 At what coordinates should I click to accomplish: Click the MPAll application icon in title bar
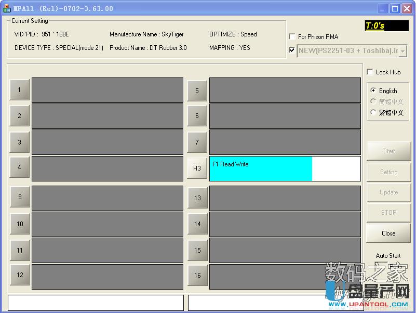[7, 8]
